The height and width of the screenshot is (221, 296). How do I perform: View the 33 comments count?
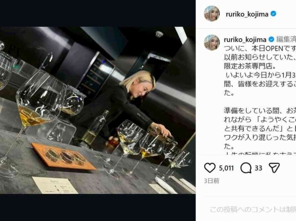[258, 168]
